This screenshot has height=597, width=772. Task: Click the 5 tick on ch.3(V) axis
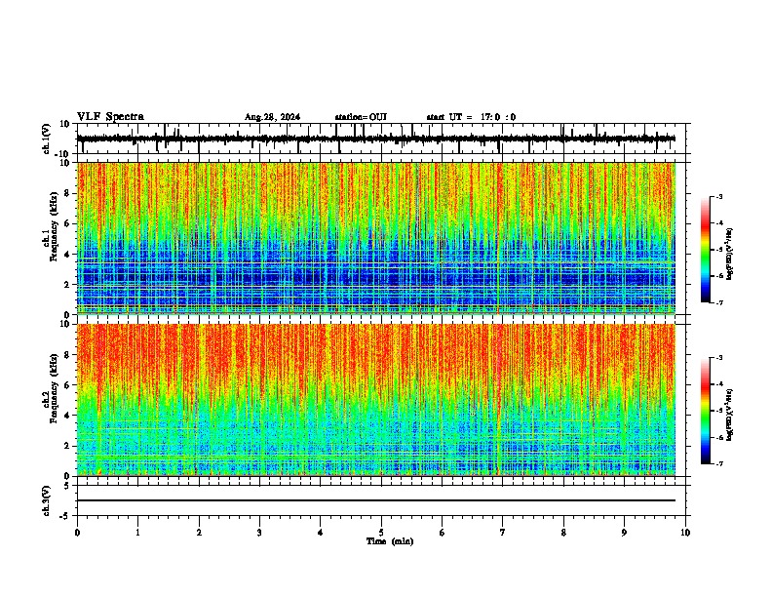[67, 486]
